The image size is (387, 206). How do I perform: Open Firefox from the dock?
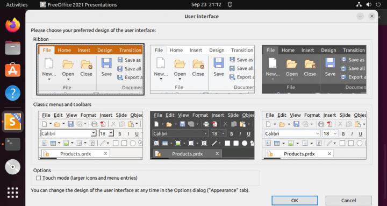click(12, 25)
